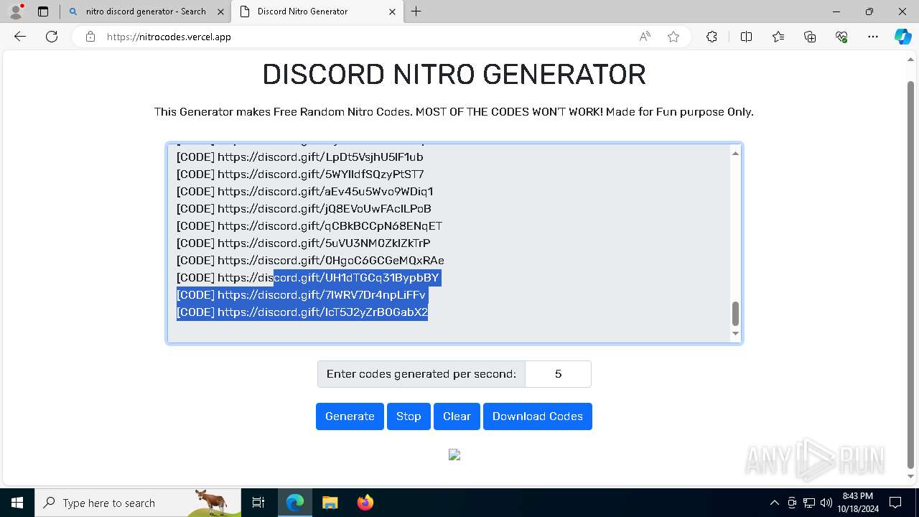View site information lock icon
The height and width of the screenshot is (517, 919).
point(90,37)
